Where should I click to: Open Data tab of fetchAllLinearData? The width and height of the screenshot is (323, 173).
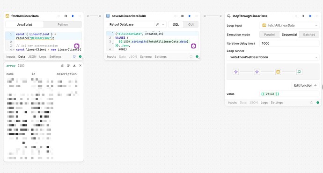tap(22, 56)
